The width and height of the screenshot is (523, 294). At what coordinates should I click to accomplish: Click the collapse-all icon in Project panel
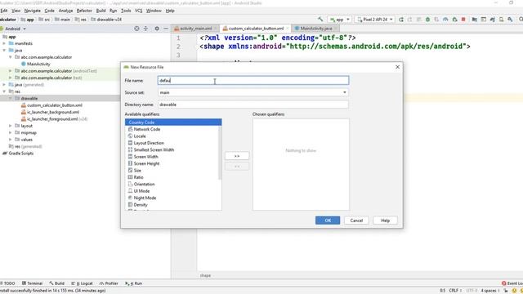(145, 29)
